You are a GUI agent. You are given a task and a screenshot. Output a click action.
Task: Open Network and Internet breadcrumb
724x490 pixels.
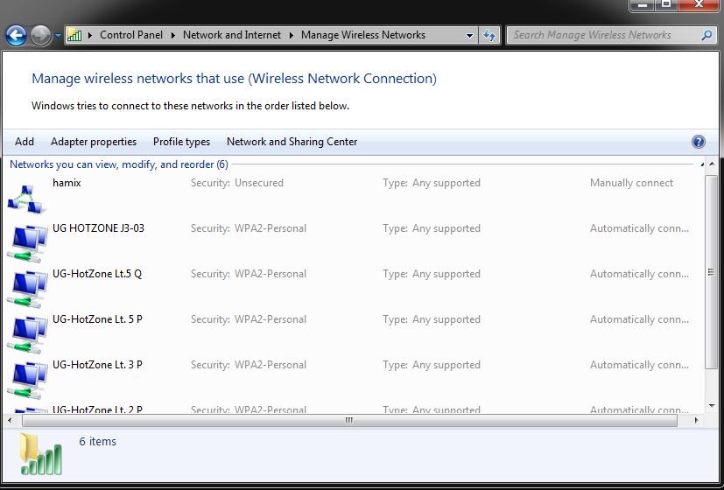point(232,35)
